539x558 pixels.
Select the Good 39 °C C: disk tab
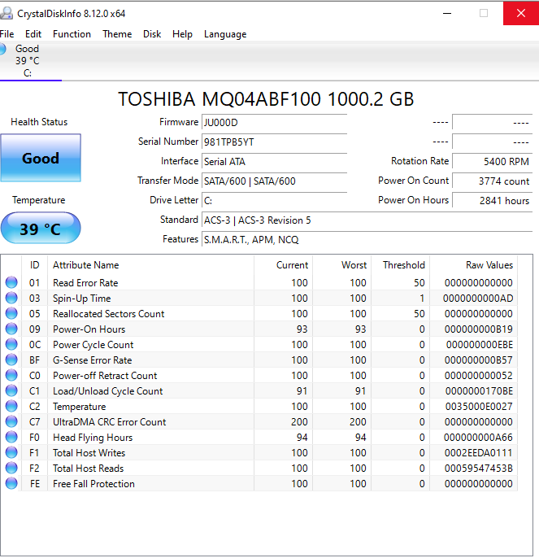tap(27, 61)
